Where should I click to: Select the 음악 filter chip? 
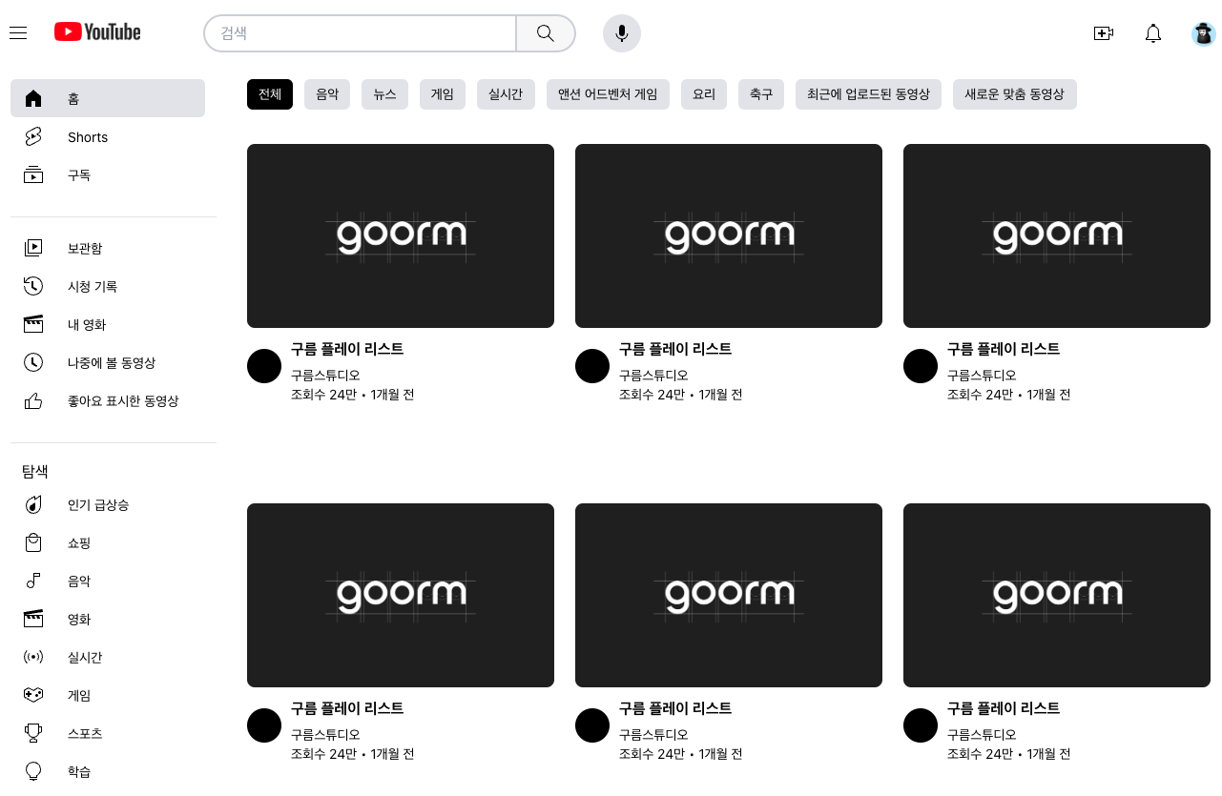327,94
